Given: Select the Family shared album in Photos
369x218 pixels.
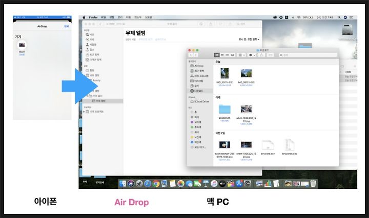Looking at the screenshot, I should point(96,80).
